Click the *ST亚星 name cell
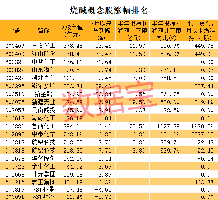This screenshot has width=218, height=200. point(43,190)
